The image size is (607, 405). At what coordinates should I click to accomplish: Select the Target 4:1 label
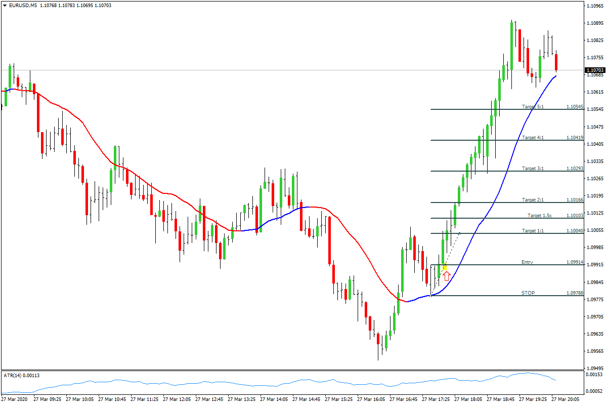[533, 138]
